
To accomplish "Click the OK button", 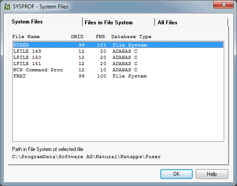I will pyautogui.click(x=176, y=174).
